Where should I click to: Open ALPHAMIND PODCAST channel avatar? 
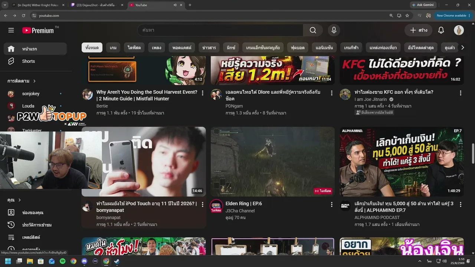tap(345, 206)
